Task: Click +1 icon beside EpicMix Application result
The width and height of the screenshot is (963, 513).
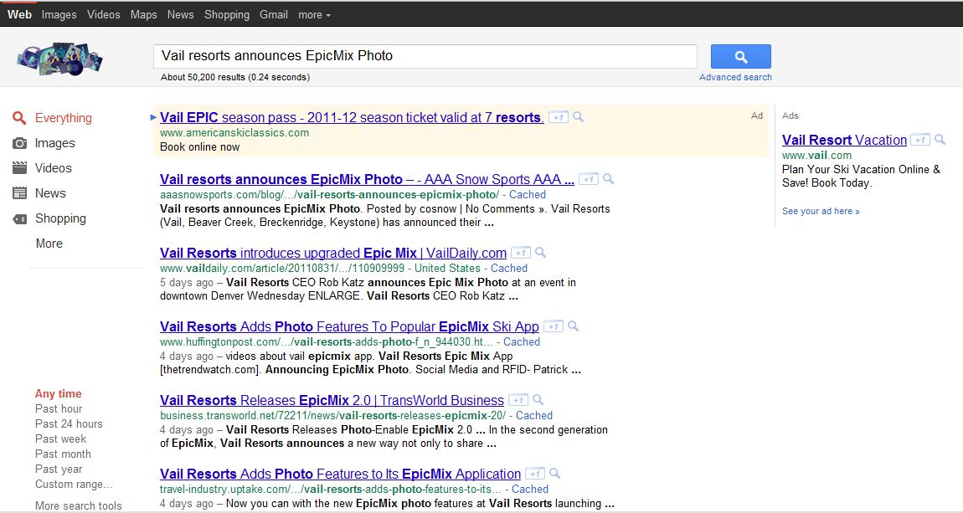Action: [x=535, y=474]
